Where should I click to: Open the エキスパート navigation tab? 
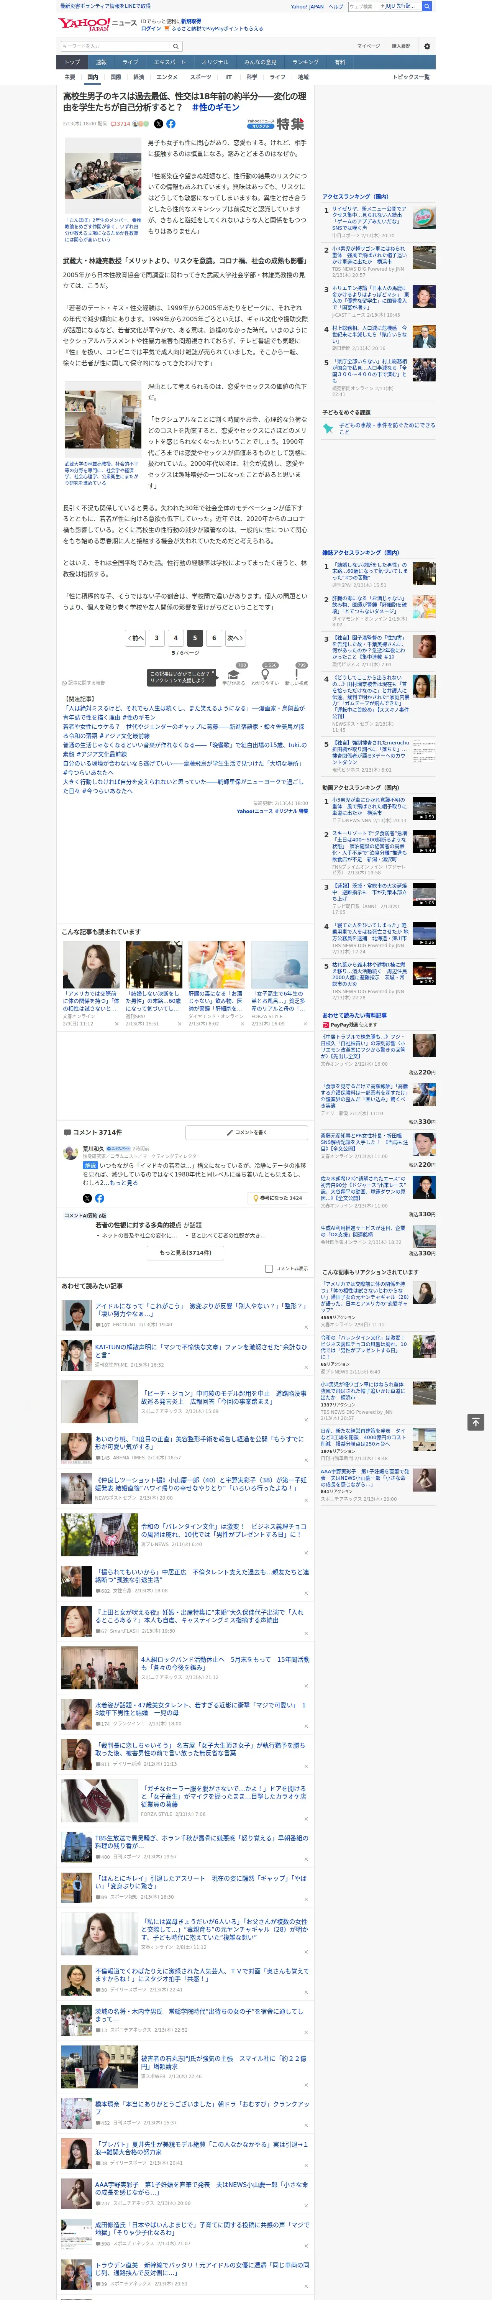click(170, 62)
